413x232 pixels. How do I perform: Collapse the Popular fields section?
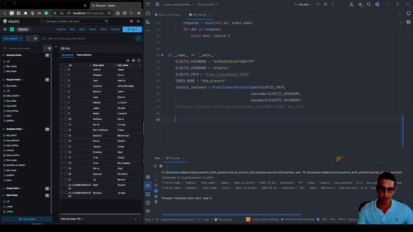click(x=4, y=80)
